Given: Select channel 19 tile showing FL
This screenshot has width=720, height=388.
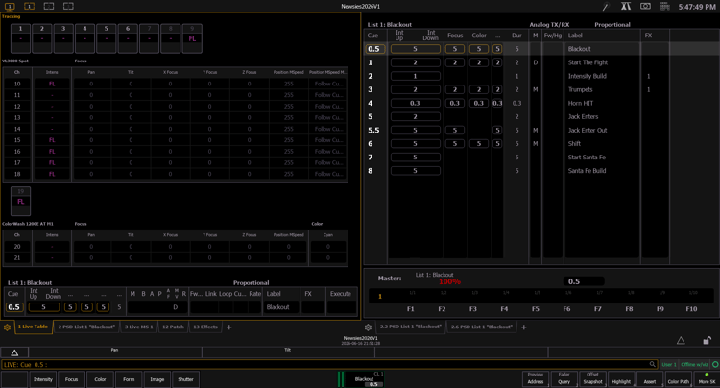Looking at the screenshot, I should (21, 201).
